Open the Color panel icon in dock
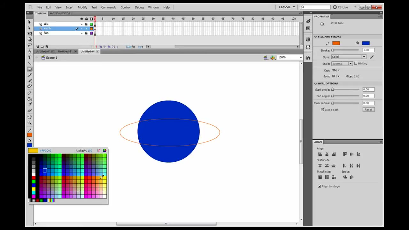The height and width of the screenshot is (230, 409). [x=308, y=21]
